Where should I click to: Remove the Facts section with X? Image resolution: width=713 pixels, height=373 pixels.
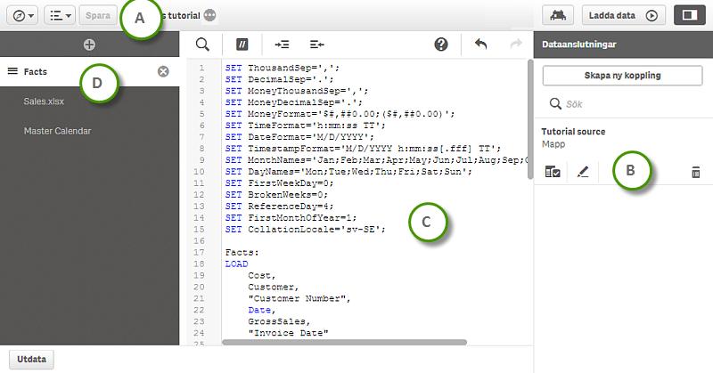163,71
